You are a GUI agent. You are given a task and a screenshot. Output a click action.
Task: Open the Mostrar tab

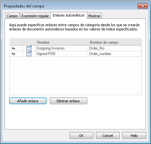coord(94,16)
